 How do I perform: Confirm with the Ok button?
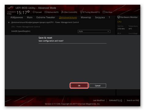click(79, 86)
